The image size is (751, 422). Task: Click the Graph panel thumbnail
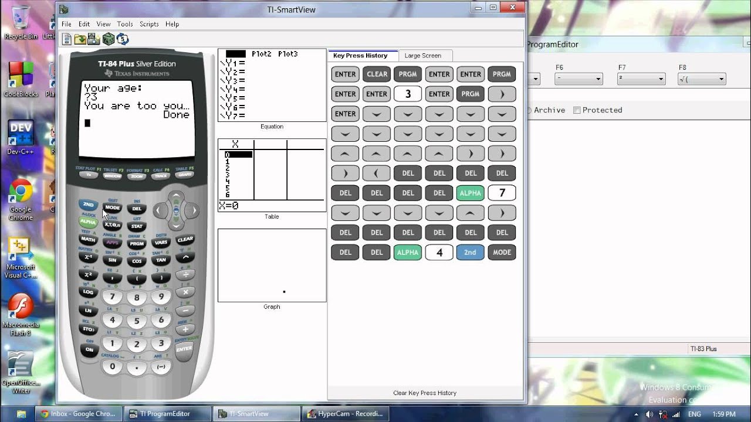272,266
